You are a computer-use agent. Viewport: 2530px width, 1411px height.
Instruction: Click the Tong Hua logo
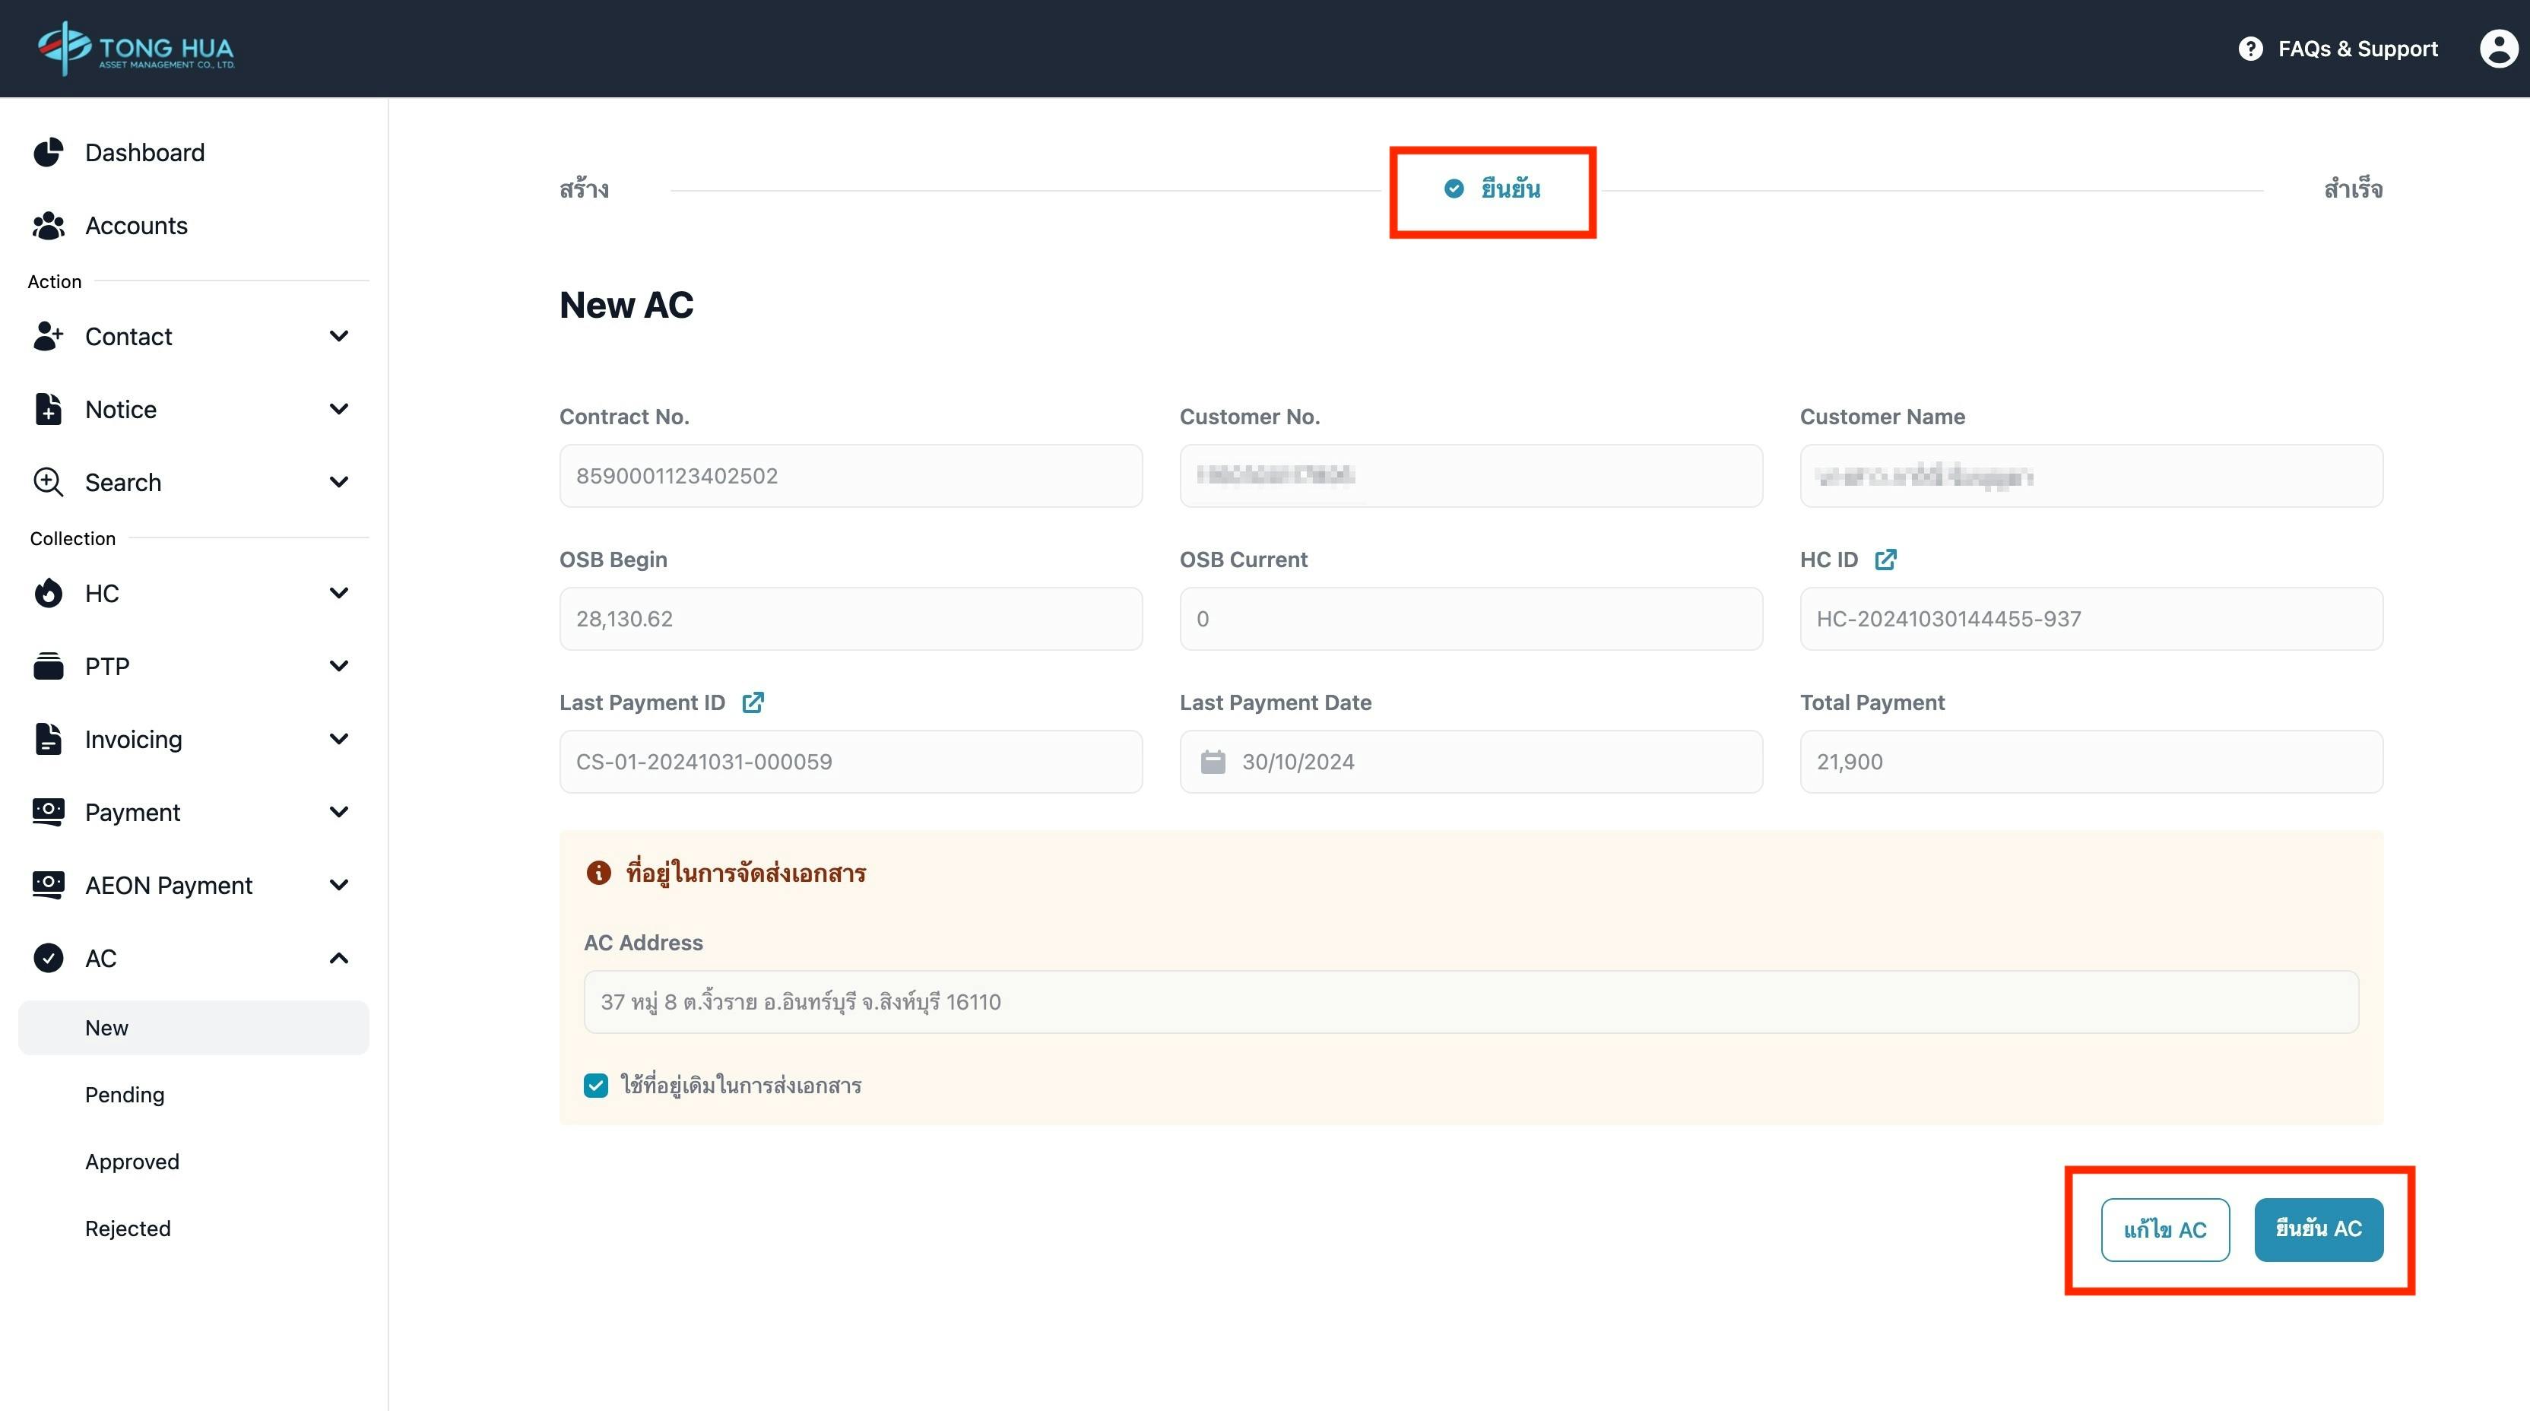click(135, 47)
